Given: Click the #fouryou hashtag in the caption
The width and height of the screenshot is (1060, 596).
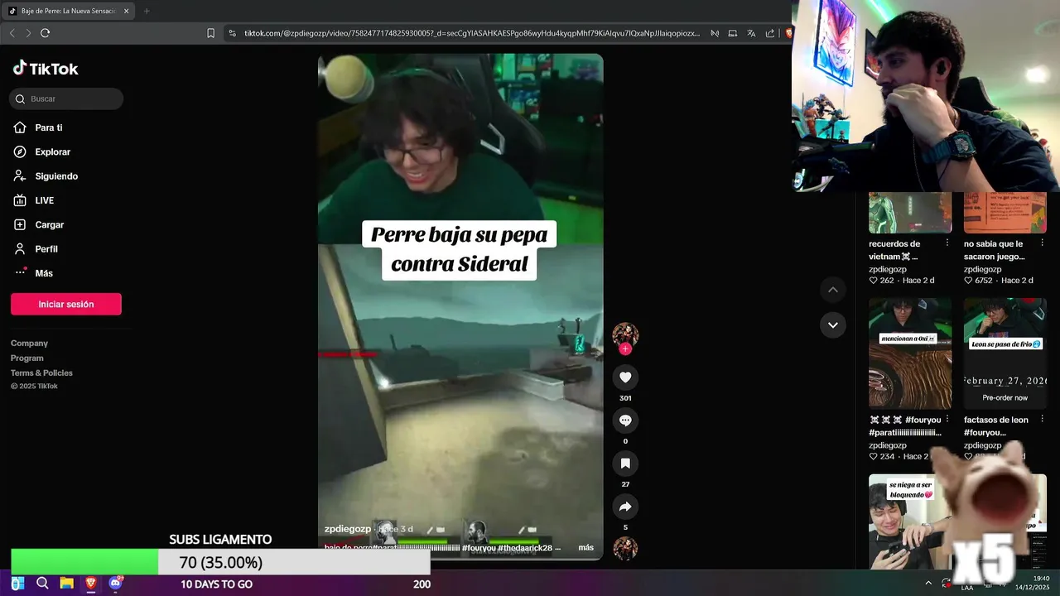Looking at the screenshot, I should pyautogui.click(x=479, y=548).
